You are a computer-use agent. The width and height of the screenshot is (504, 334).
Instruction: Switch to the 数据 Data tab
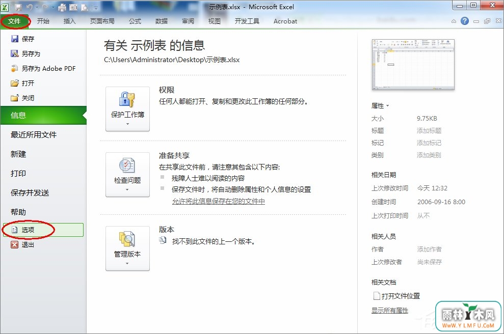point(162,21)
